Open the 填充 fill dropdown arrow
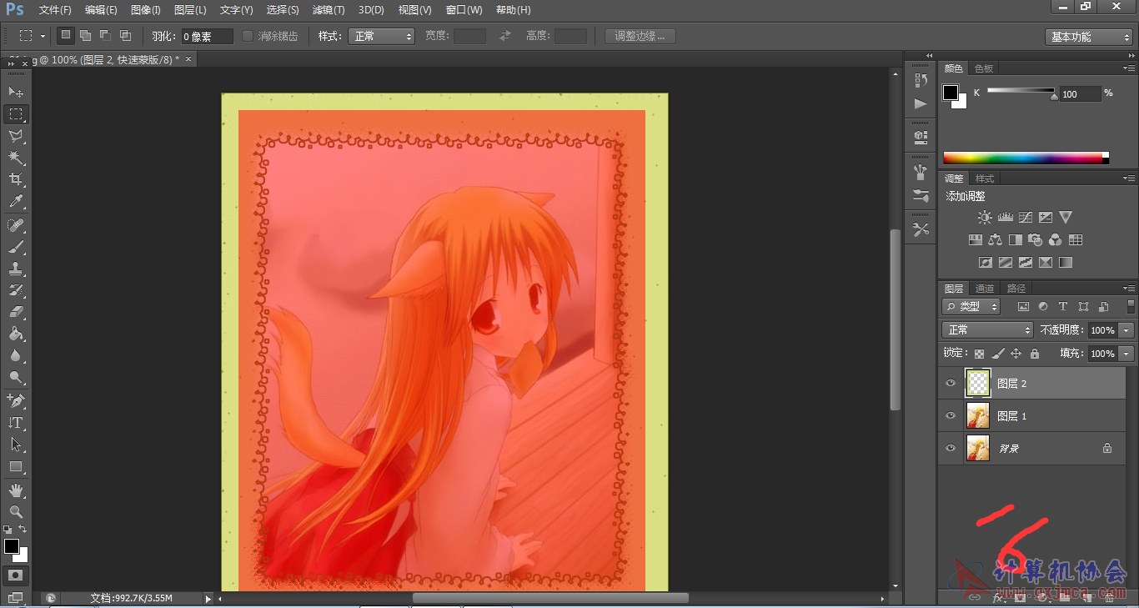The height and width of the screenshot is (608, 1139). coord(1127,354)
